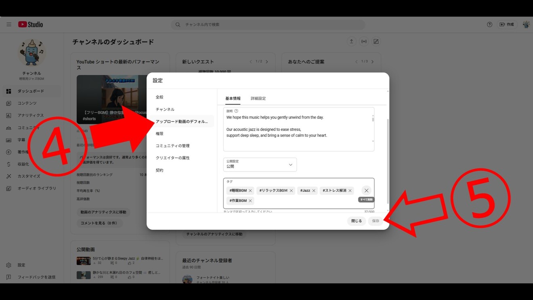533x300 pixels.
Task: Click the YouTube Studio logo
Action: coord(31,24)
